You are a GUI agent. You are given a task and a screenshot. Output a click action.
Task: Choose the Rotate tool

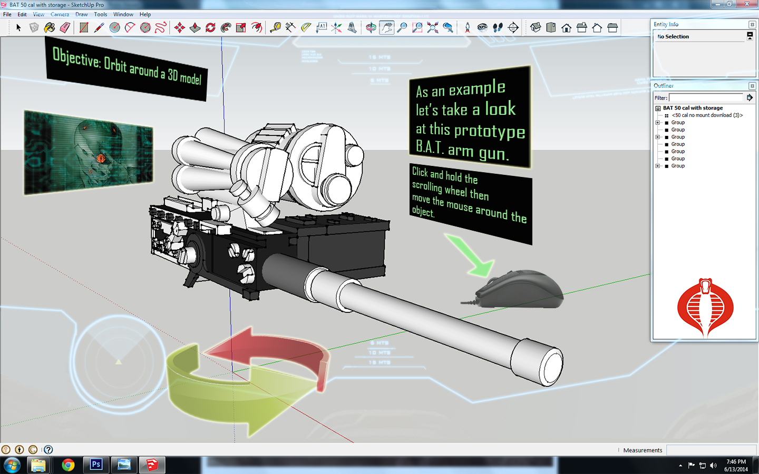[x=209, y=27]
